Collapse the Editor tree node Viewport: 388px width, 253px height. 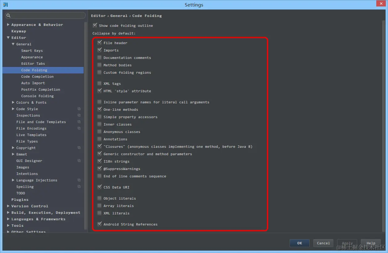tap(8, 37)
